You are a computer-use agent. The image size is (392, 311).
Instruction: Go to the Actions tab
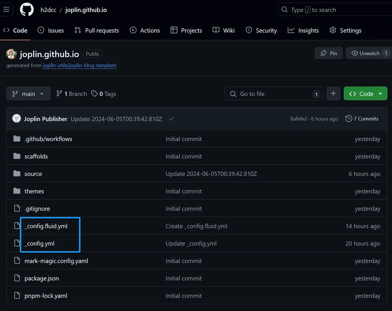coord(145,30)
